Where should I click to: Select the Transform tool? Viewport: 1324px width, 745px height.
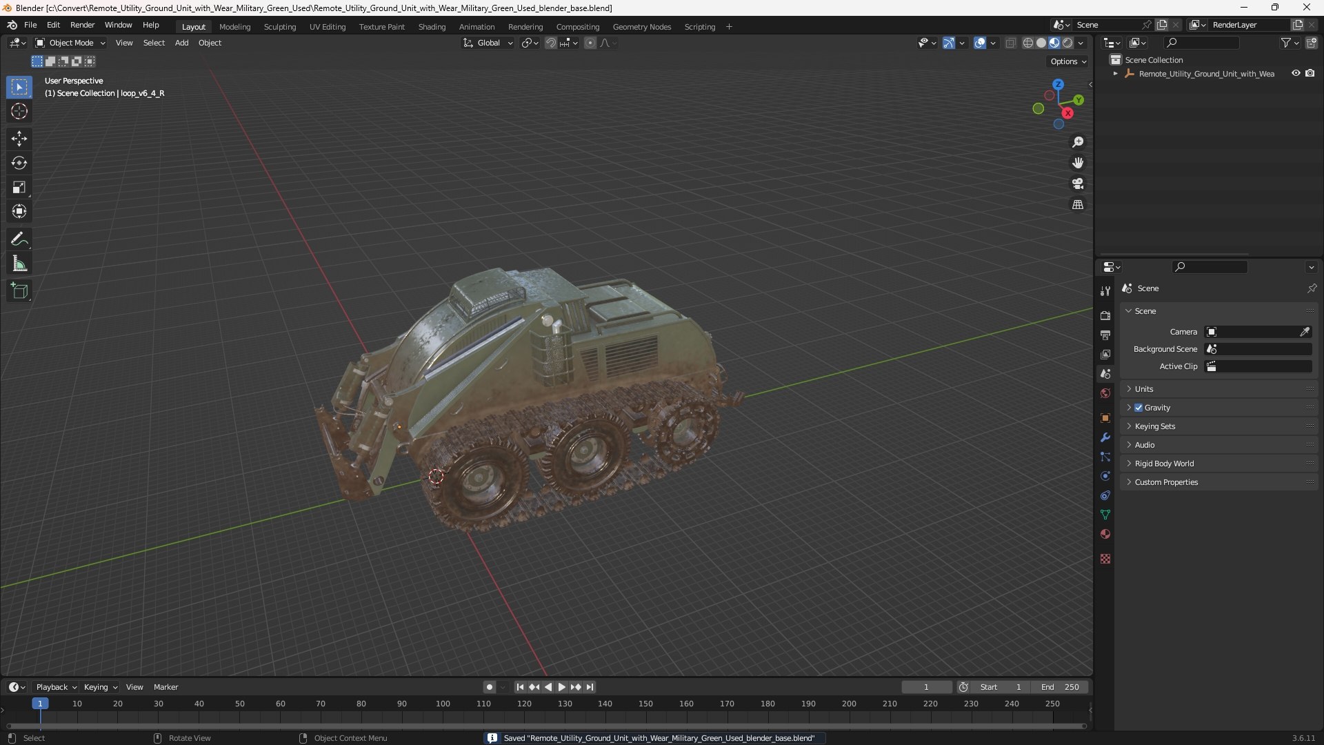pos(19,211)
